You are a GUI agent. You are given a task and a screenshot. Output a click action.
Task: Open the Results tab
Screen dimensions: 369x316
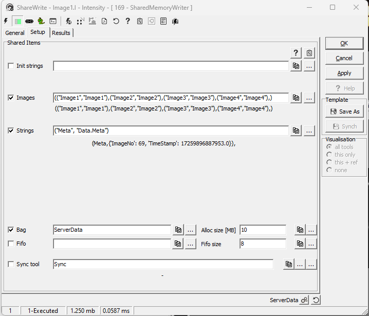coord(61,33)
